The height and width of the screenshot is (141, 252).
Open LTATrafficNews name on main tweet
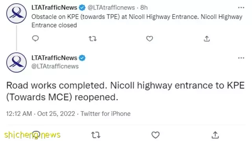[x=54, y=58]
